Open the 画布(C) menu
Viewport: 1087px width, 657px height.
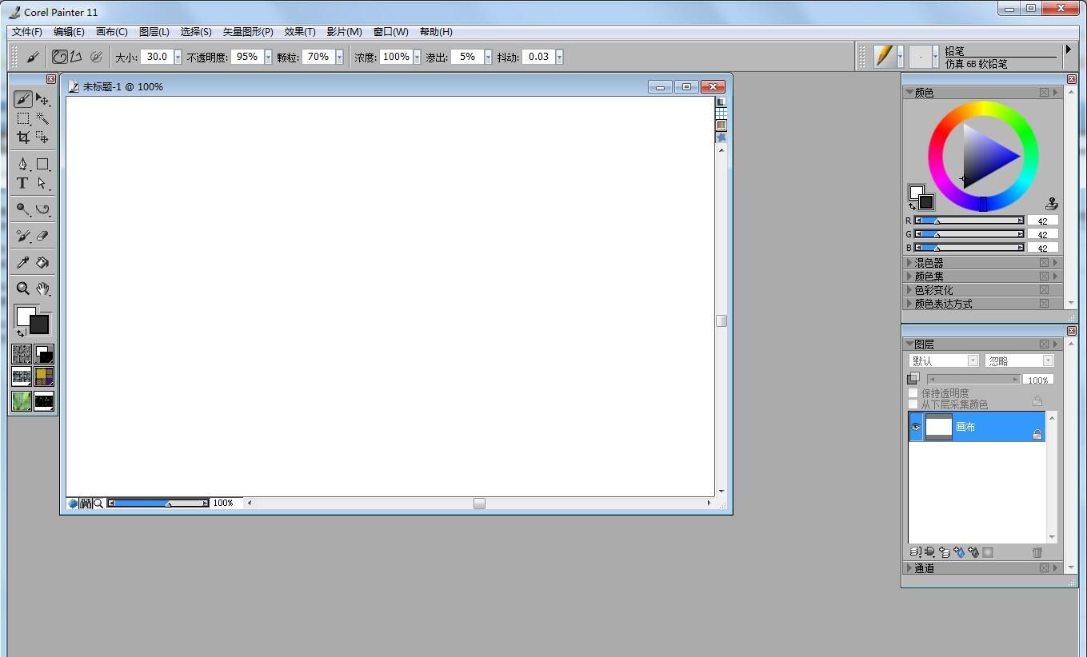112,32
